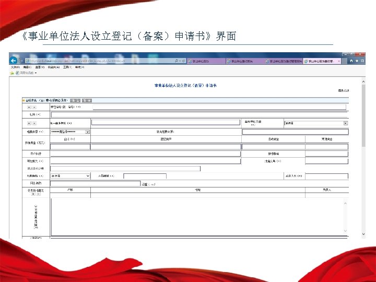The width and height of the screenshot is (376, 282).
Task: Click the plus button under 分支机构情况
Action: pyautogui.click(x=33, y=194)
